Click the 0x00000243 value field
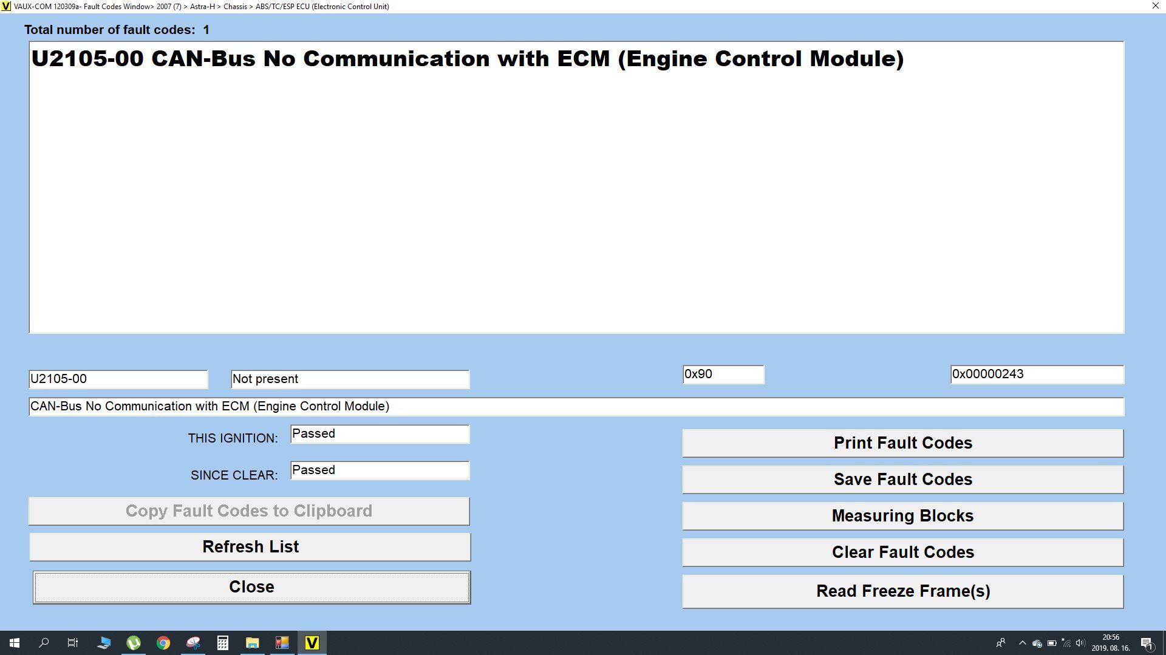1166x655 pixels. (1037, 375)
